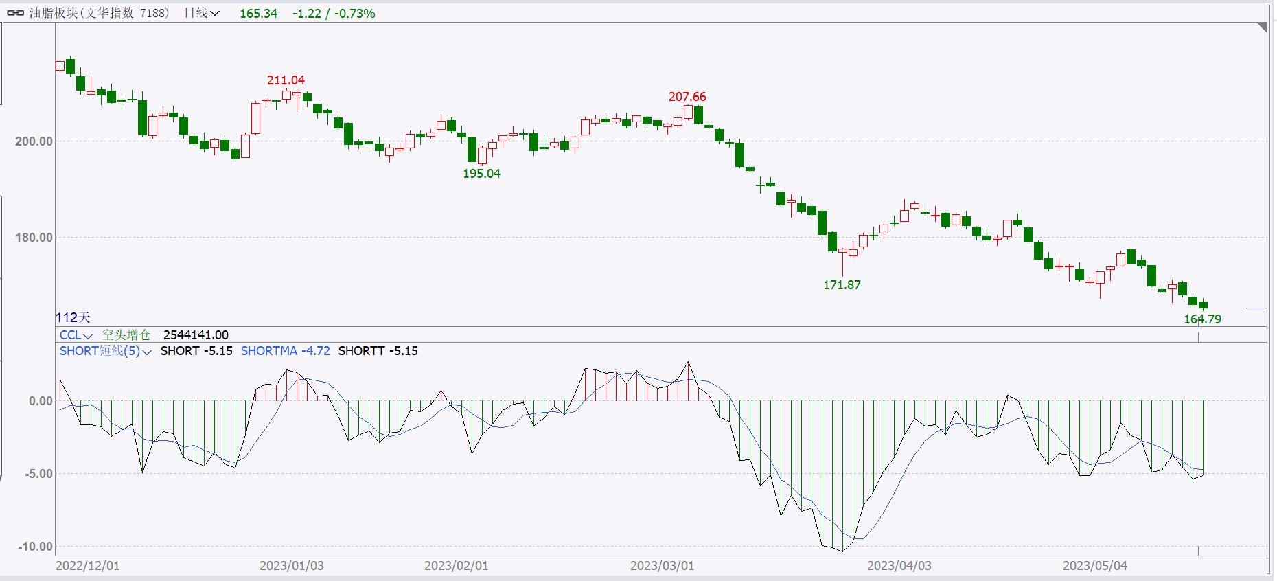Viewport: 1277px width, 581px height.
Task: Click the 2023/02/01 date label
Action: pyautogui.click(x=457, y=566)
